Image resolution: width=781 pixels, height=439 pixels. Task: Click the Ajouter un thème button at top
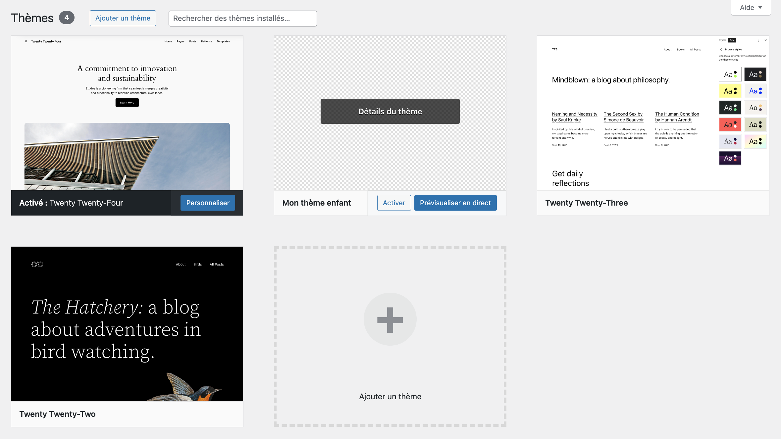pos(123,18)
